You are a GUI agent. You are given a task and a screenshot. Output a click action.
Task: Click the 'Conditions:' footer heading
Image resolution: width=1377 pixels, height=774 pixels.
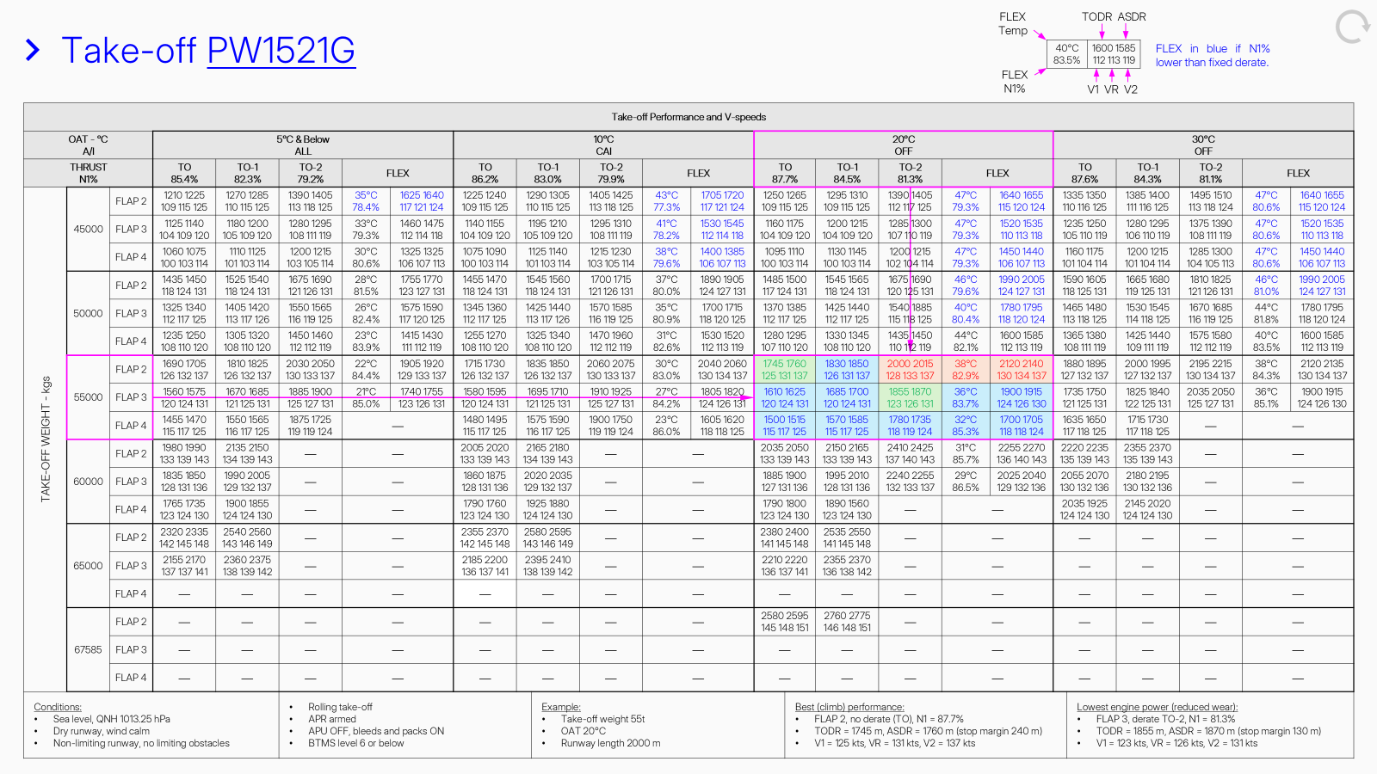58,707
